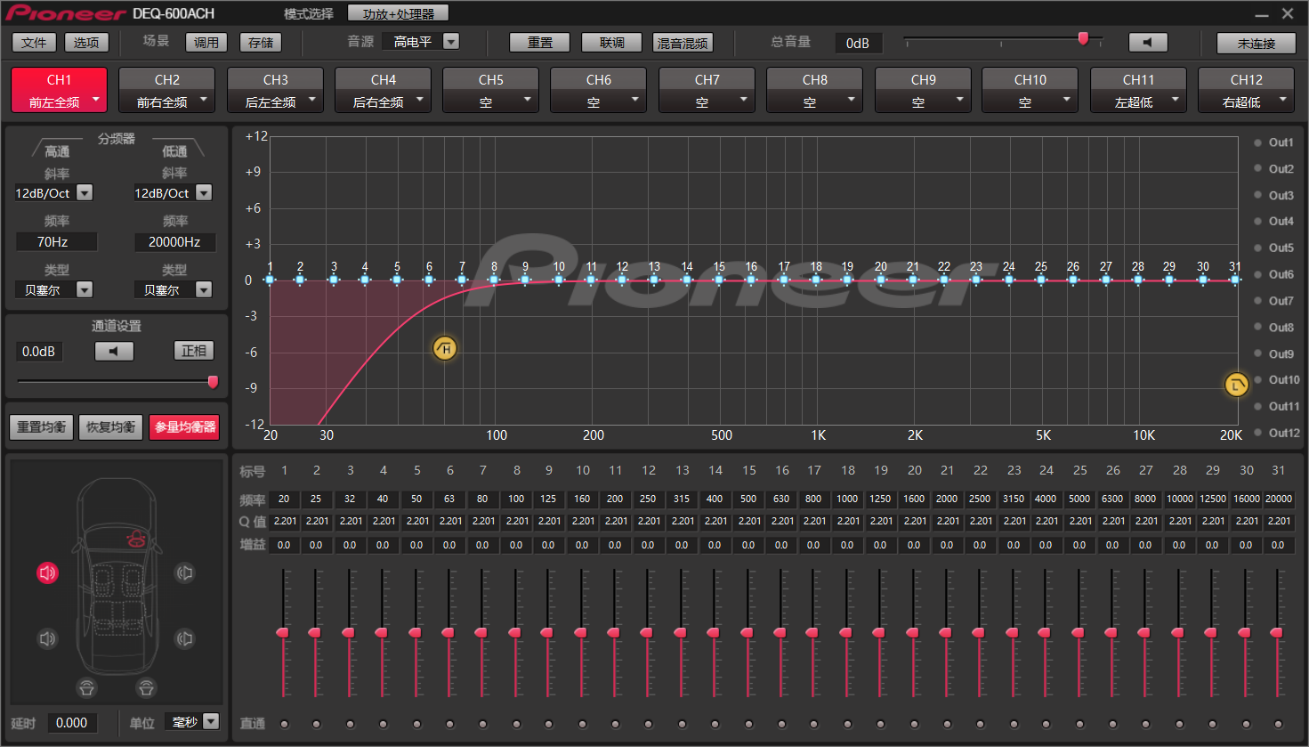Viewport: 1309px width, 747px height.
Task: Click band 1 20Hz gain fader handle
Action: pos(283,632)
